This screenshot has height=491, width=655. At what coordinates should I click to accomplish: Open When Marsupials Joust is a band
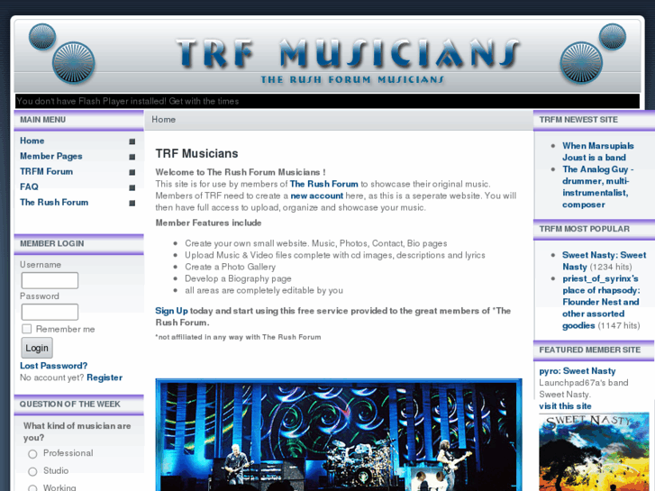click(597, 151)
